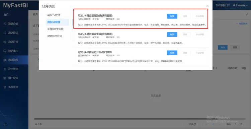The width and height of the screenshot is (251, 129).
Task: Open the Hi! admin user dropdown
Action: 240,5
